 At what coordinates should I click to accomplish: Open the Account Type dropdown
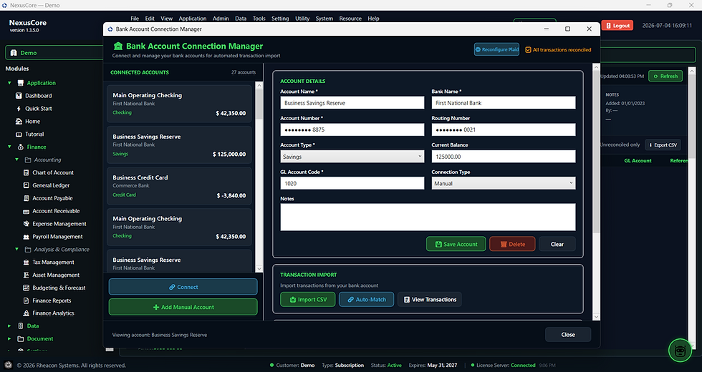(352, 157)
